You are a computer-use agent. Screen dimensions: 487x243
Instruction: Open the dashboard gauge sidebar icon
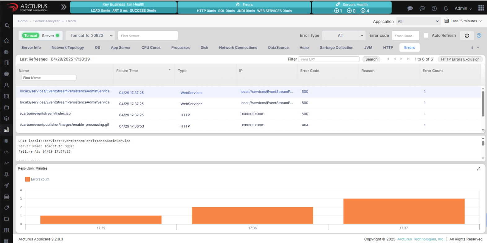point(6,52)
